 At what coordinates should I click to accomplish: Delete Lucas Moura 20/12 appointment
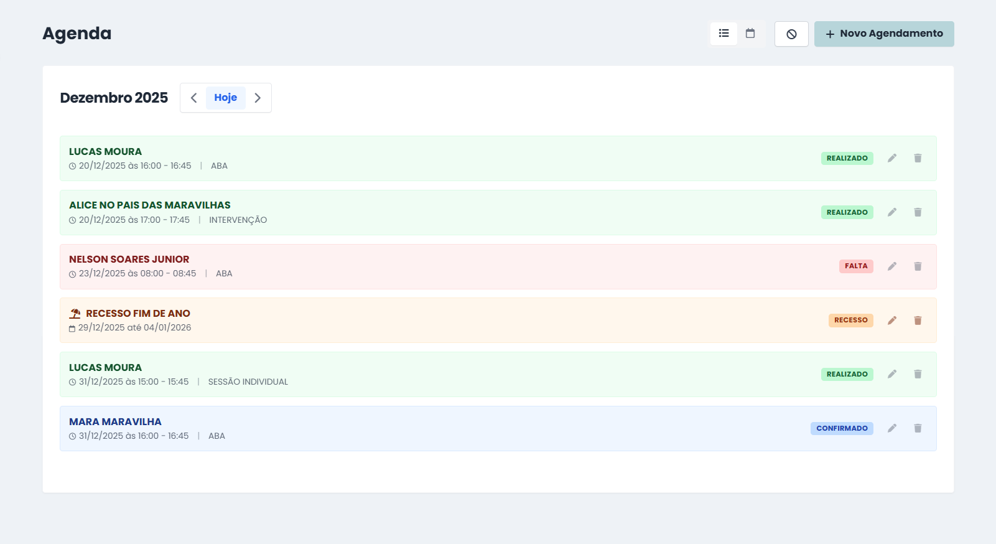pos(918,158)
